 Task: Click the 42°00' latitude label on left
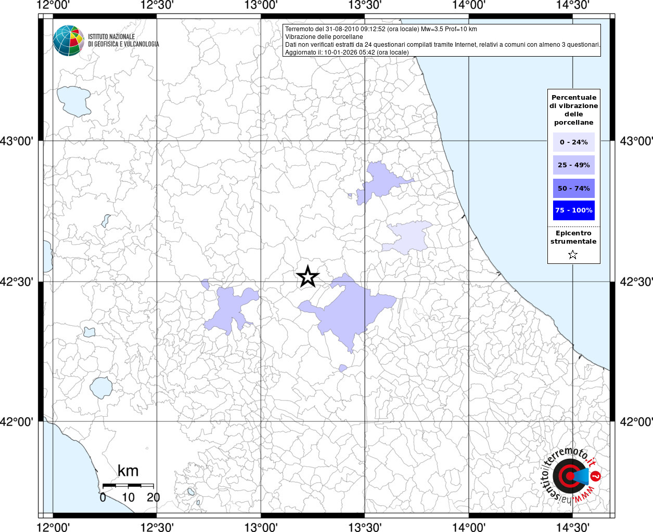click(17, 421)
